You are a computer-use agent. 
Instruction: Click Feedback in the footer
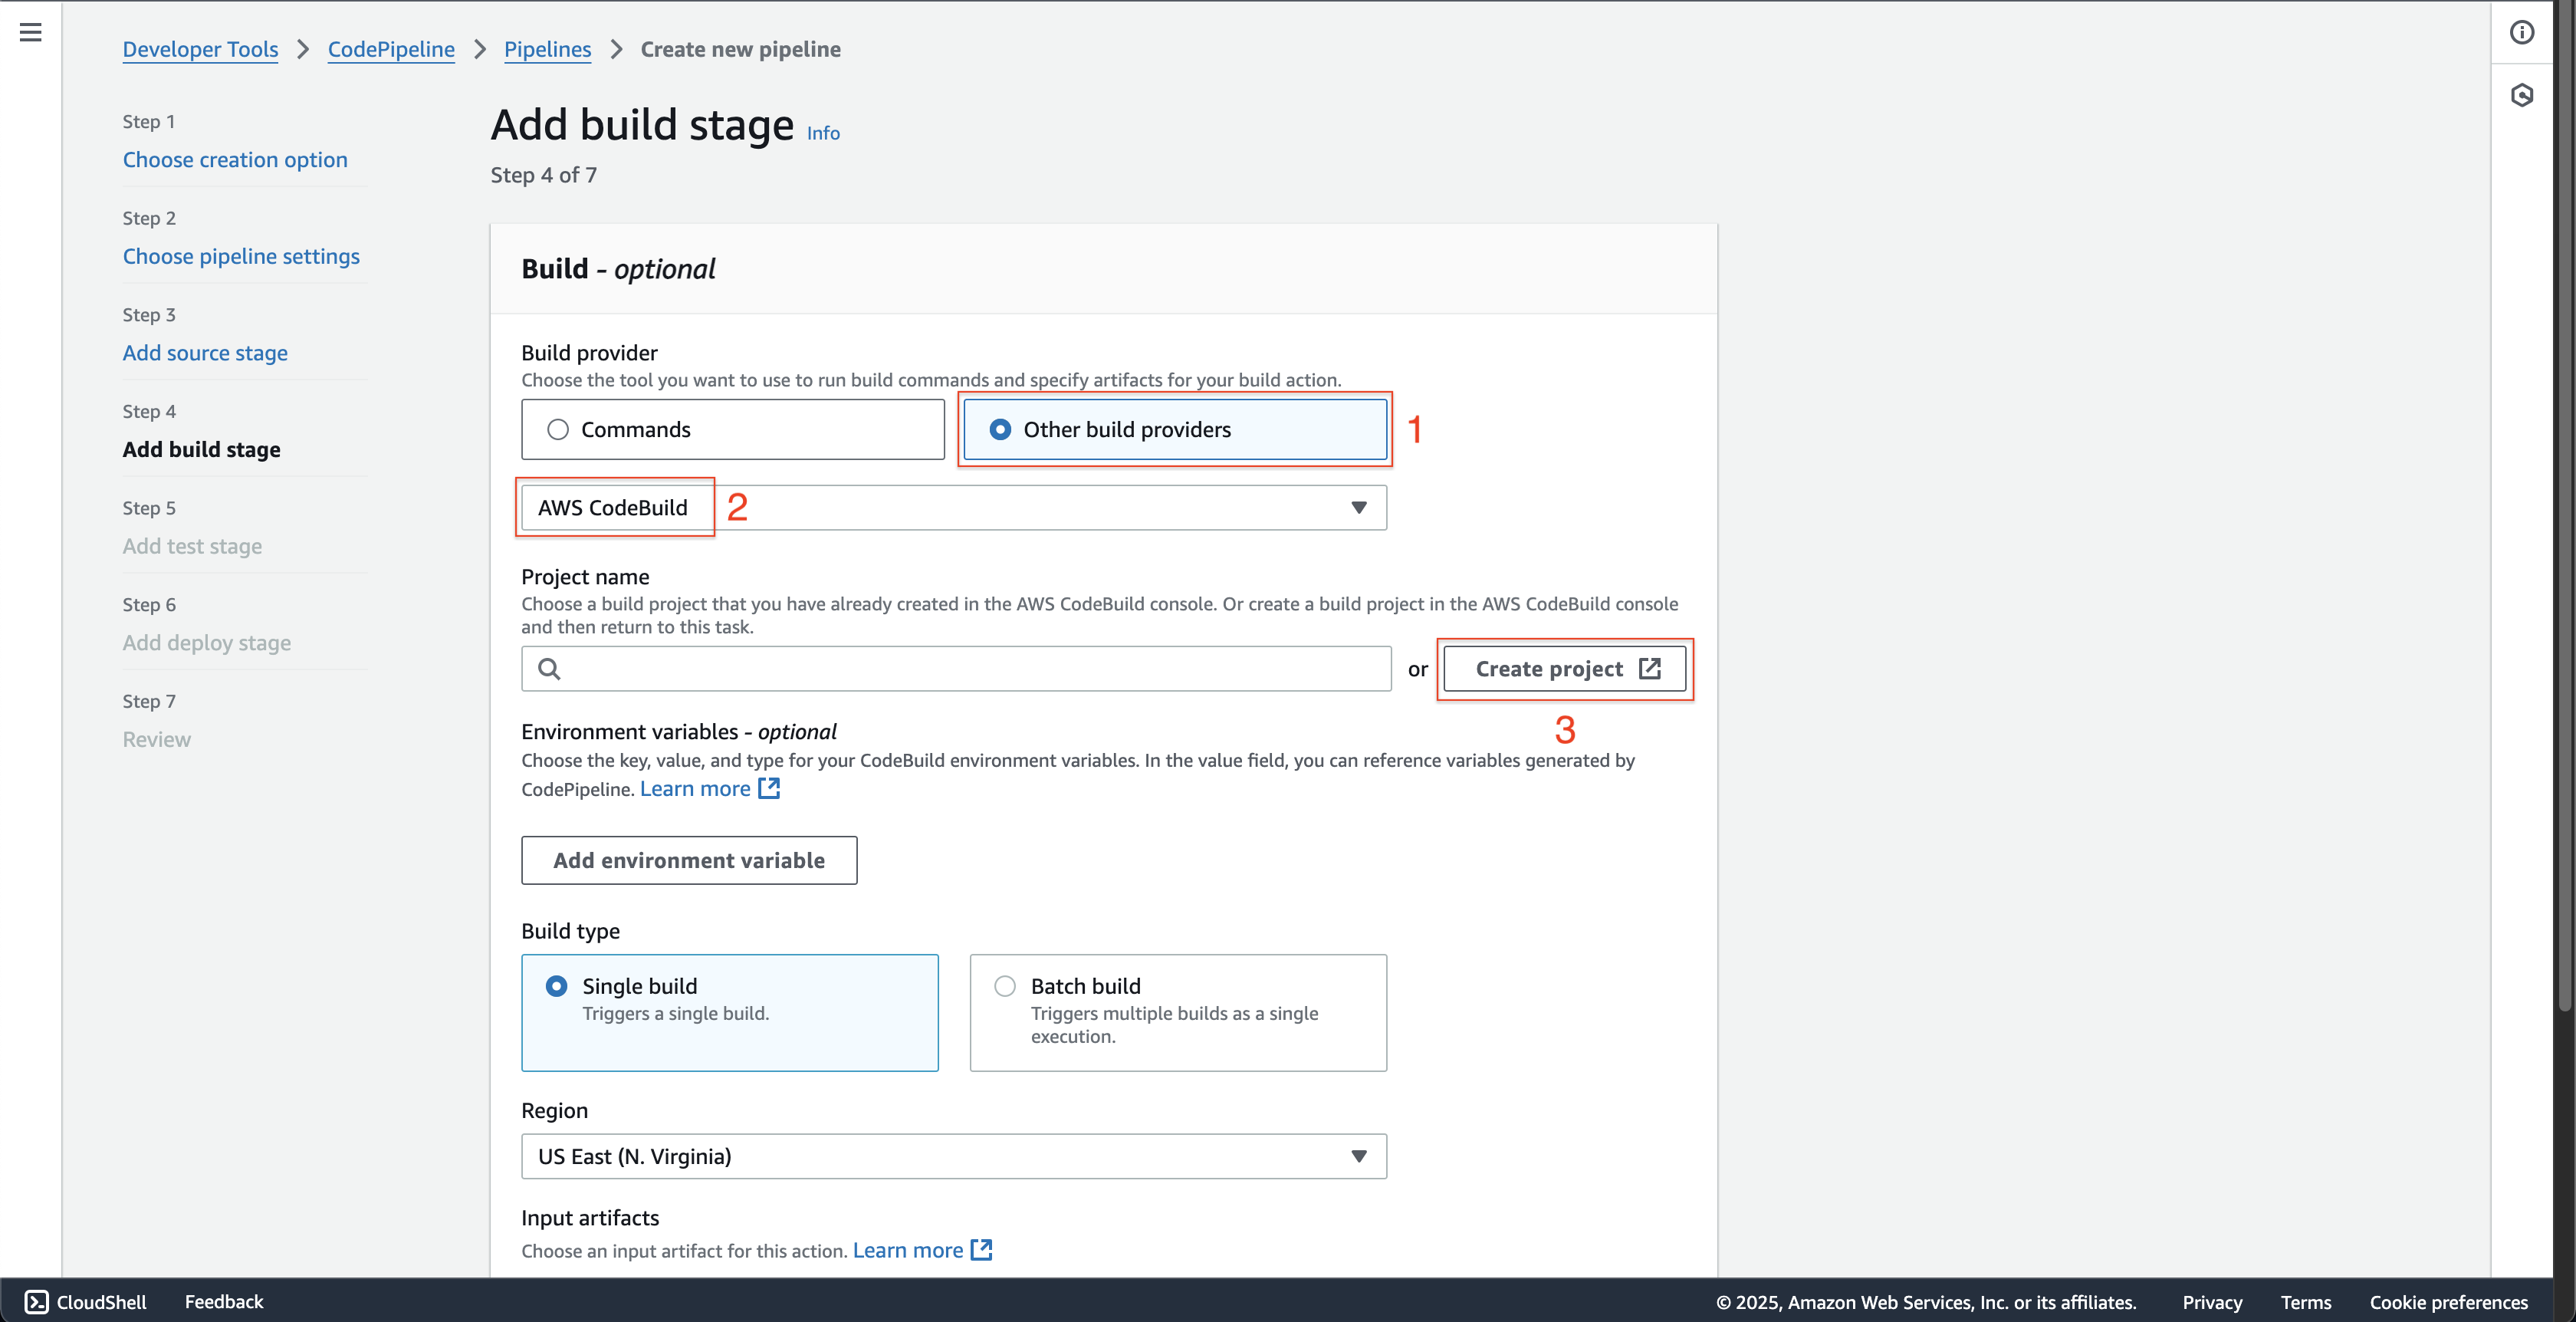pyautogui.click(x=224, y=1301)
